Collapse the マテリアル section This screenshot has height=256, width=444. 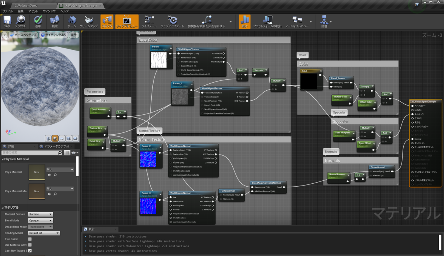(x=2, y=207)
